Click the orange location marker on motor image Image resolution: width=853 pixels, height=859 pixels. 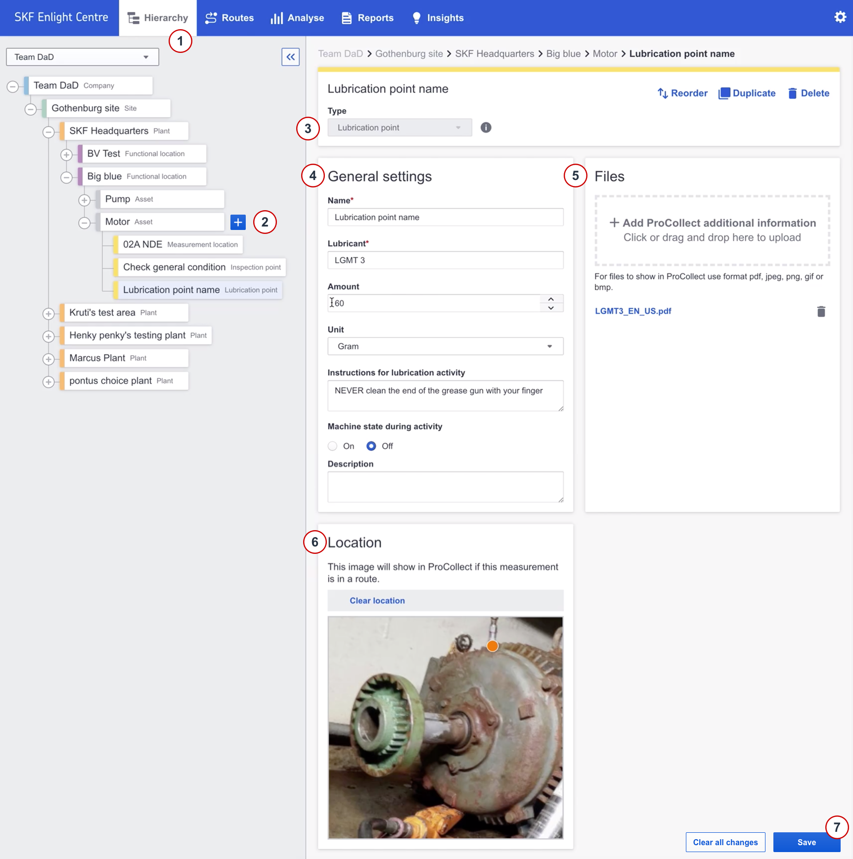coord(492,646)
